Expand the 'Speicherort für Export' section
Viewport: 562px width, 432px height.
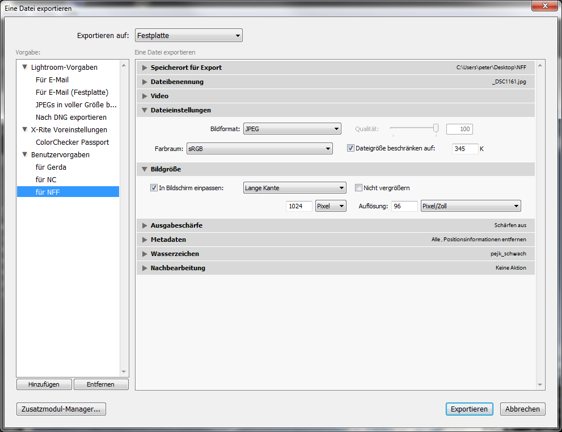click(x=145, y=68)
